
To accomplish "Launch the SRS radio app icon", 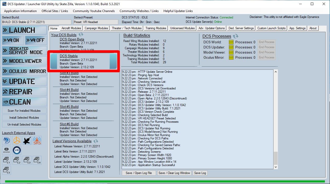I will pos(37,140).
